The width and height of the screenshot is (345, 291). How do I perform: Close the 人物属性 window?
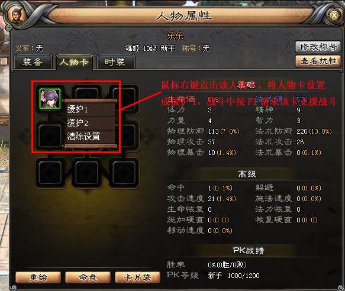334,15
